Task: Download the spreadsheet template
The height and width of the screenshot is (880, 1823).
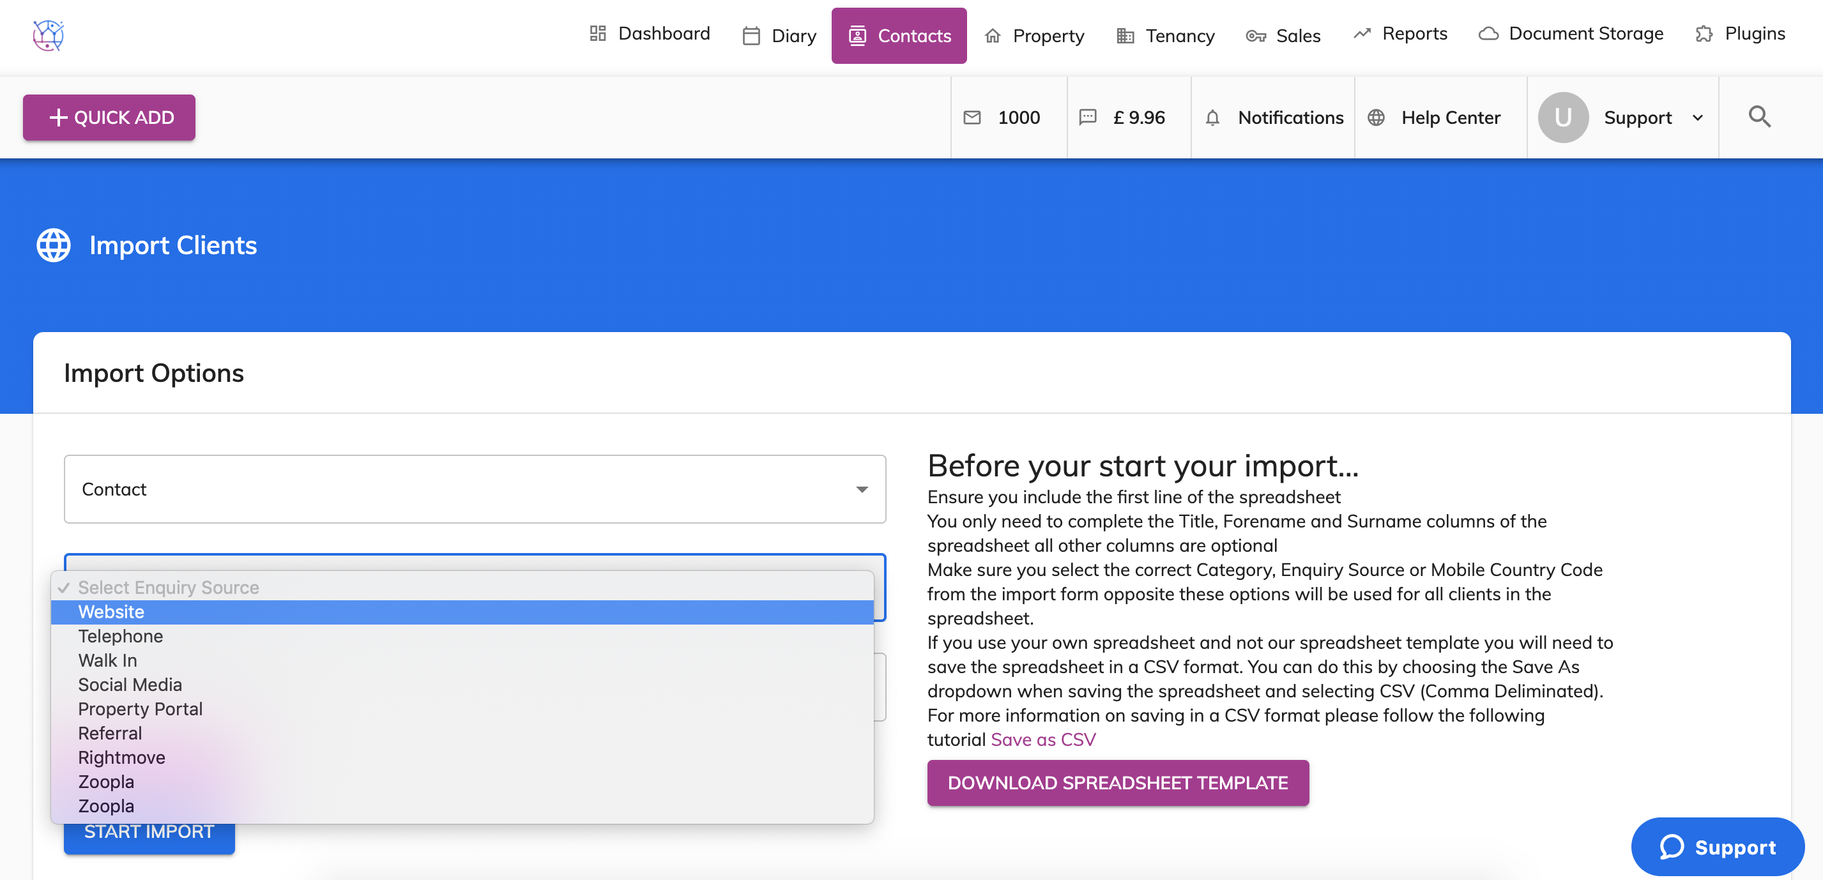Action: [x=1117, y=782]
